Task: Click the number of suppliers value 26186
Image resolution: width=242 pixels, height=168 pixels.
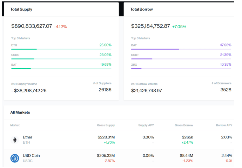Action: (105, 90)
